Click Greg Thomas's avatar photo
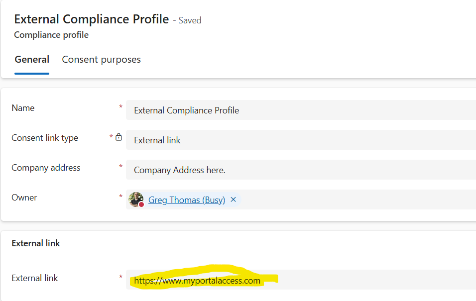 136,200
